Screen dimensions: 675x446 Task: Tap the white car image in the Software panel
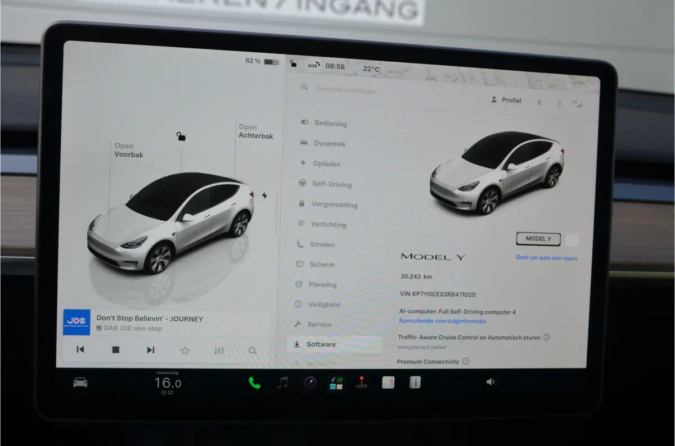click(x=497, y=173)
